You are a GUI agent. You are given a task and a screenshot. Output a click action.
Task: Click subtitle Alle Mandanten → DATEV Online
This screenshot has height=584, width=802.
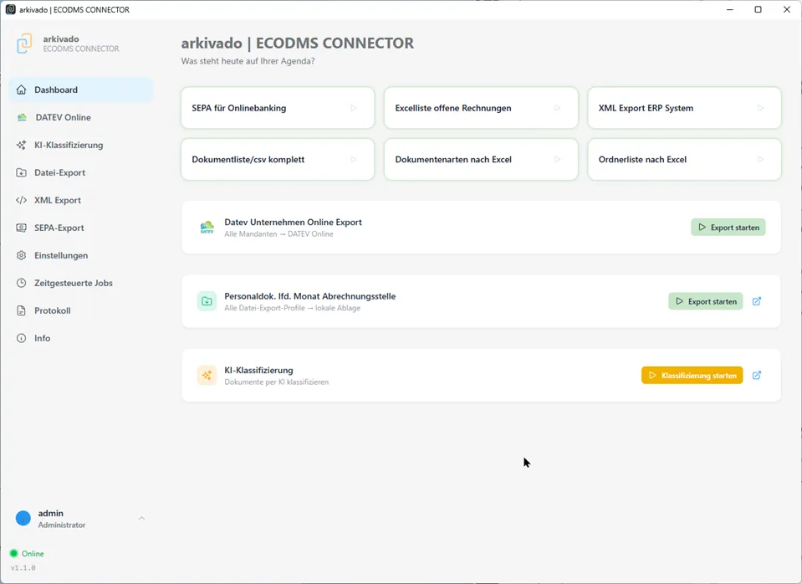point(278,234)
